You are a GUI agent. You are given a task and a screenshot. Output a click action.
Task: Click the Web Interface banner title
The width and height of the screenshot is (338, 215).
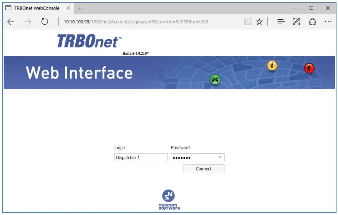(x=79, y=73)
